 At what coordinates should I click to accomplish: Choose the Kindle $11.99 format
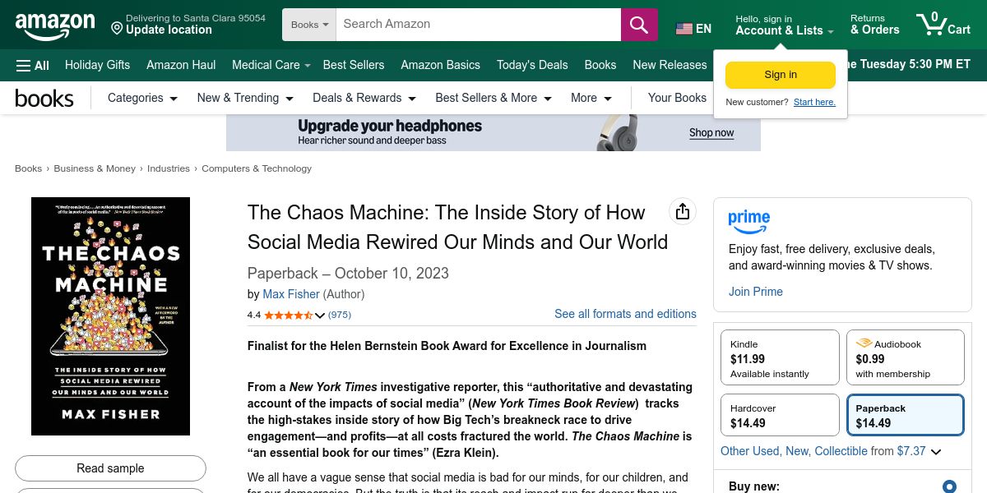(x=780, y=357)
